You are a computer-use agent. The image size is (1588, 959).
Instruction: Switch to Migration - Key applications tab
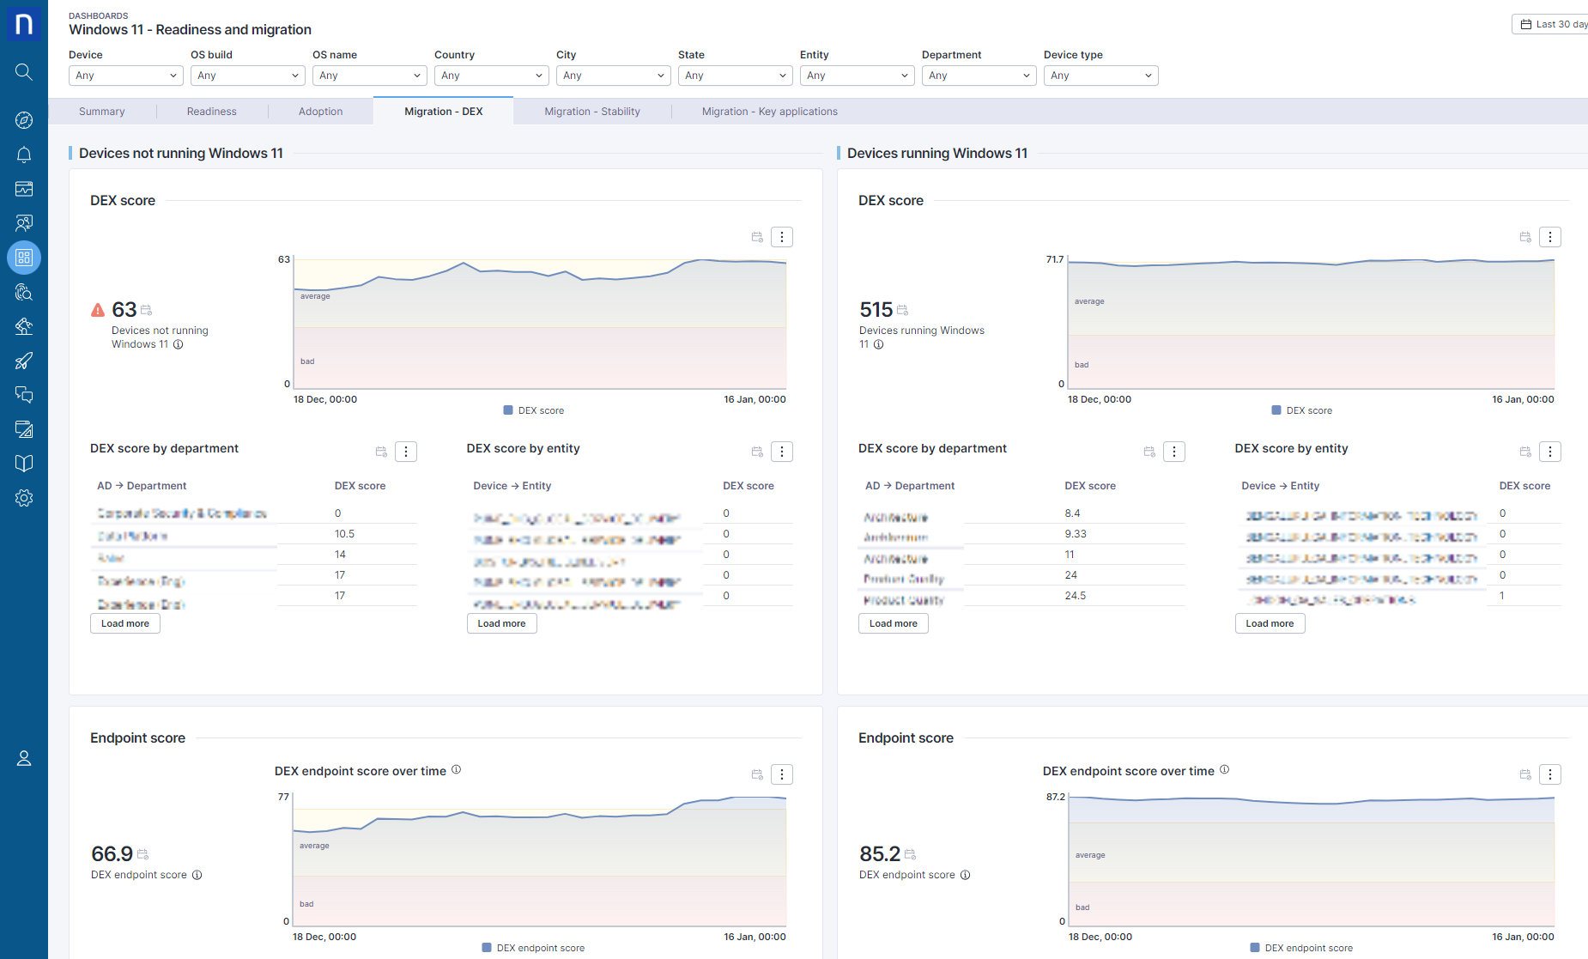(770, 112)
